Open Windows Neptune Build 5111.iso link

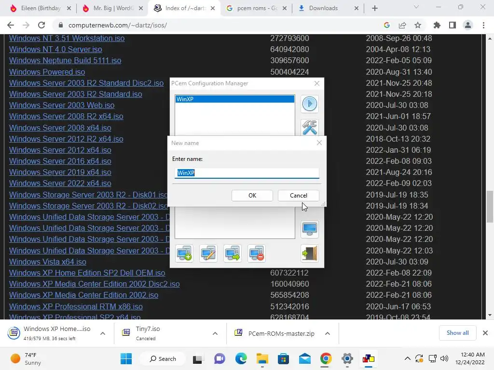pyautogui.click(x=65, y=60)
